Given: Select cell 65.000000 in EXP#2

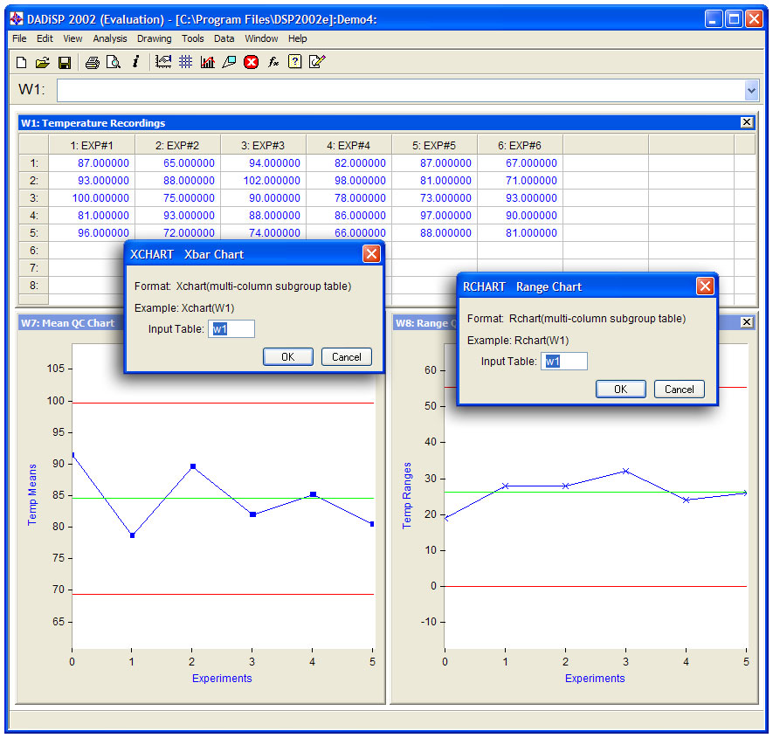Looking at the screenshot, I should [x=177, y=163].
